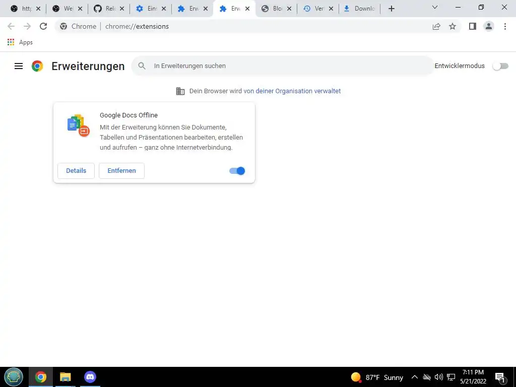Click the share page icon in address bar
This screenshot has width=516, height=387.
tap(436, 26)
